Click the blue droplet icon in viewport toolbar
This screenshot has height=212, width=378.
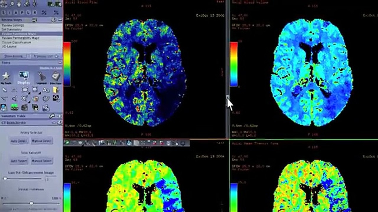coord(129,143)
